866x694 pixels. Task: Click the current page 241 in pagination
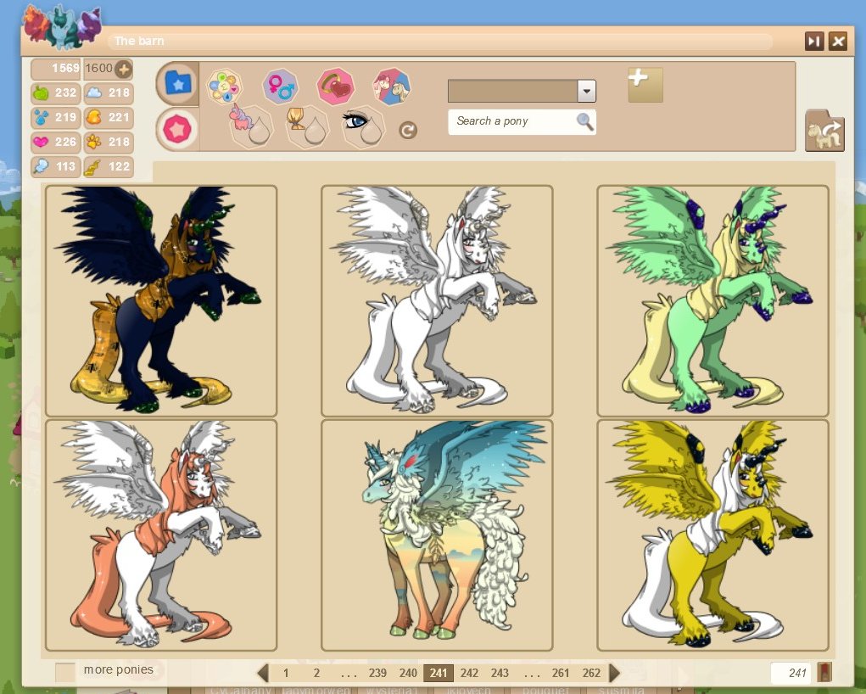[439, 673]
